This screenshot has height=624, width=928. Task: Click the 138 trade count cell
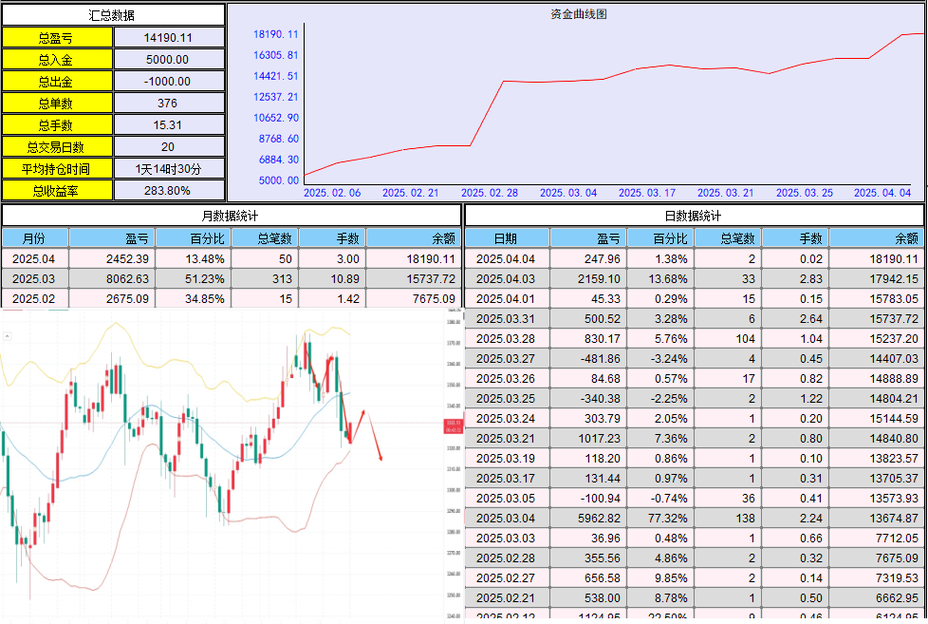tap(728, 518)
